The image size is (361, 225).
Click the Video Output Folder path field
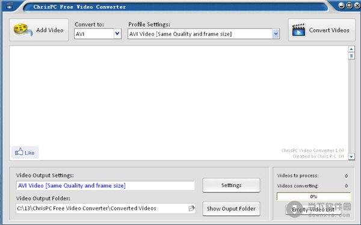[x=106, y=208]
